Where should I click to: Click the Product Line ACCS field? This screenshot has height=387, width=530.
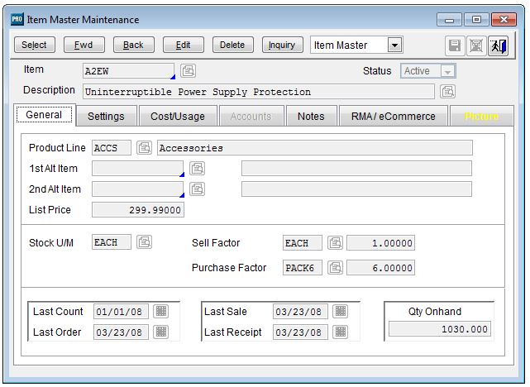[112, 148]
